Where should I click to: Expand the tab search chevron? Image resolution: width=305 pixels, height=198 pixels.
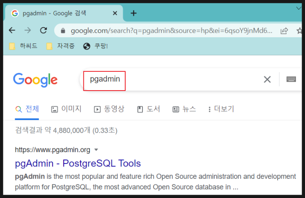click(298, 8)
